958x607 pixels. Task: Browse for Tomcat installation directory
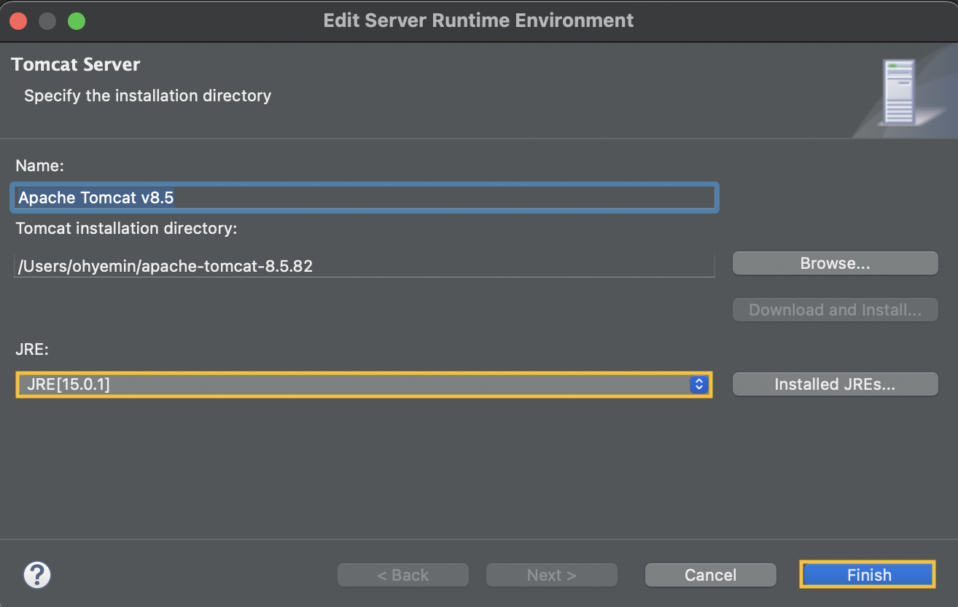pos(835,264)
